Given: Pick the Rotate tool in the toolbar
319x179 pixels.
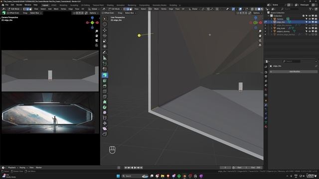Looking at the screenshot, I should (105, 35).
